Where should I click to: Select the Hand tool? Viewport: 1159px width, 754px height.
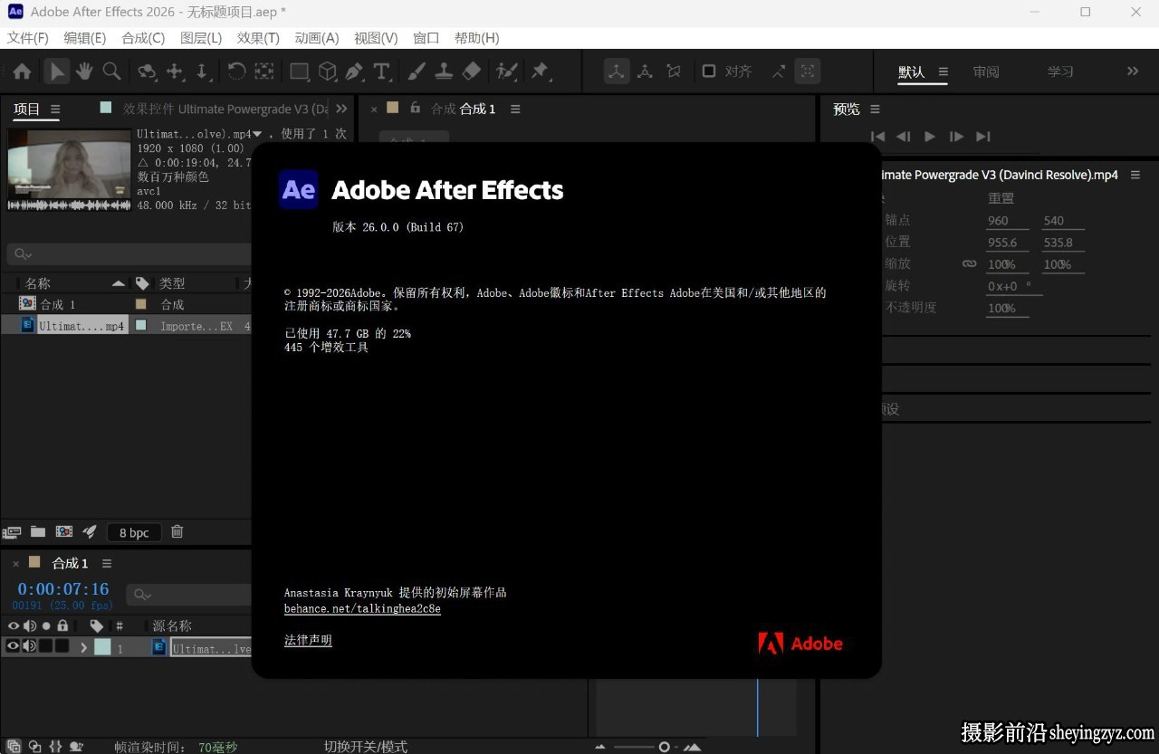click(x=84, y=72)
